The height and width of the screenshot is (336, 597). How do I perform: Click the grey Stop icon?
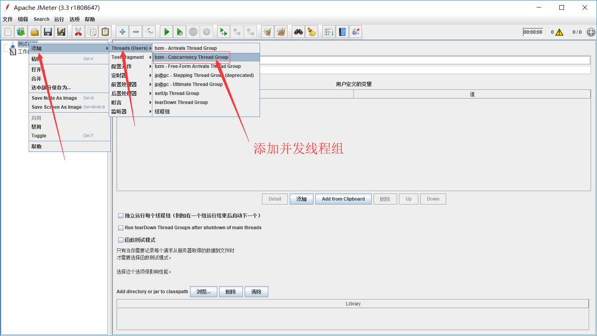tap(193, 32)
